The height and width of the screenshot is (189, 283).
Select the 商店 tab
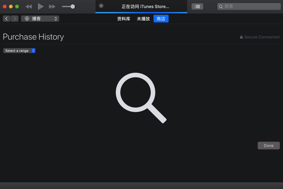pyautogui.click(x=161, y=19)
